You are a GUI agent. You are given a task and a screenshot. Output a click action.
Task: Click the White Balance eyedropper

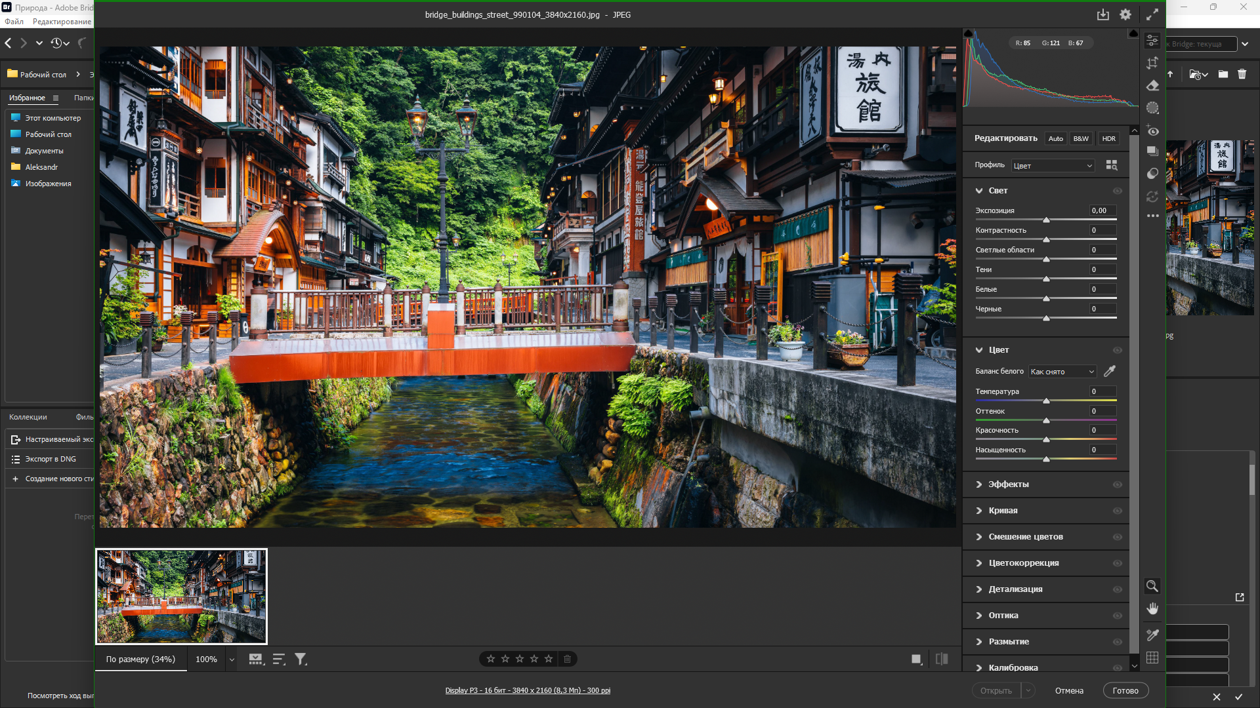click(x=1110, y=371)
